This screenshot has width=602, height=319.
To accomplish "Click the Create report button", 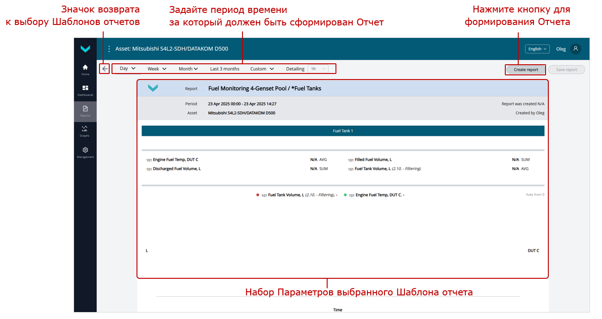I will (525, 69).
